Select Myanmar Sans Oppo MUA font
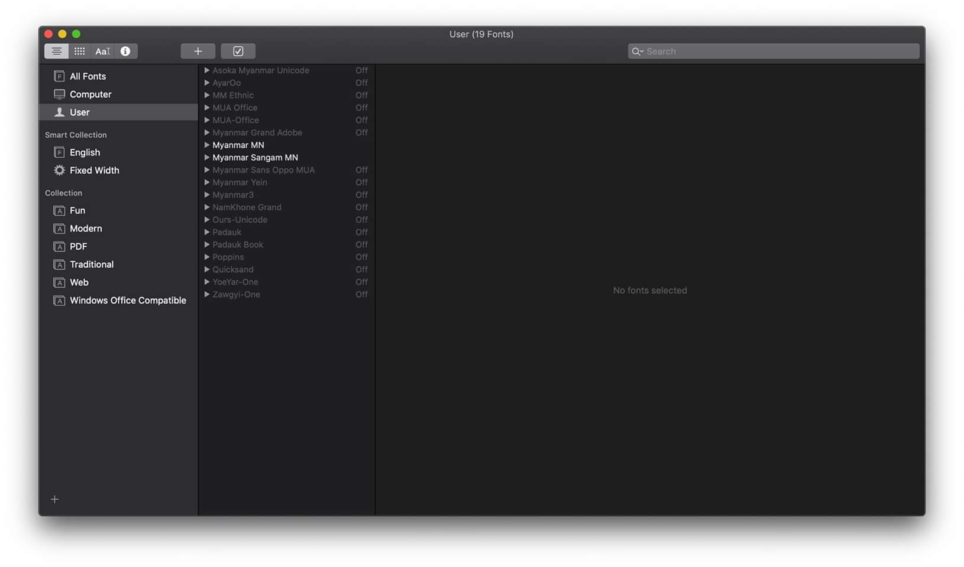The height and width of the screenshot is (567, 964). (287, 170)
